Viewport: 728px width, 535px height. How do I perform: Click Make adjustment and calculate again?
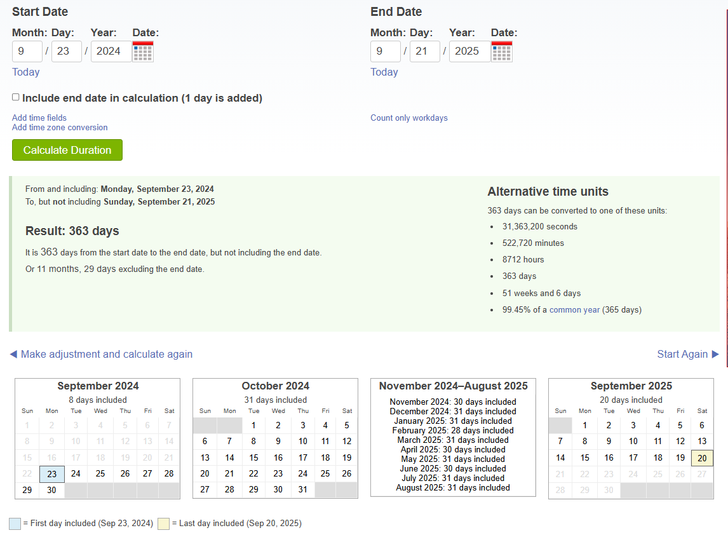107,355
